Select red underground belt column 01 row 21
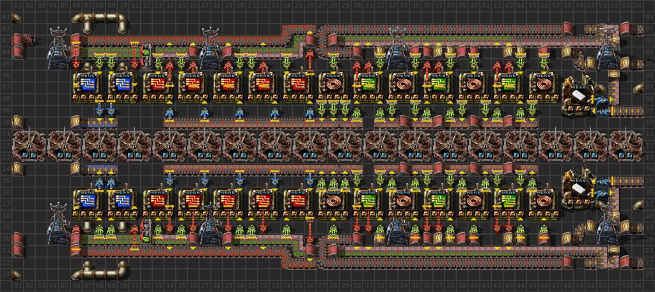 click(17, 250)
